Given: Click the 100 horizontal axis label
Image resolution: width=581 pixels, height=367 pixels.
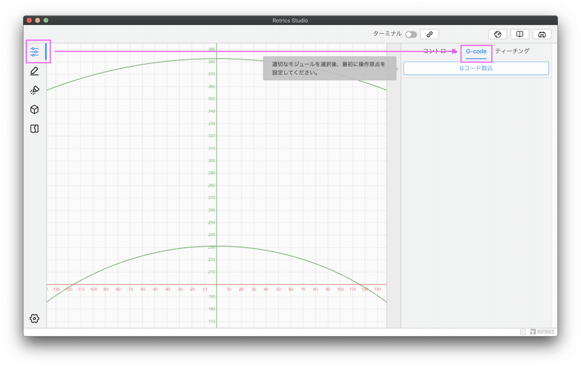Looking at the screenshot, I should pyautogui.click(x=340, y=289).
